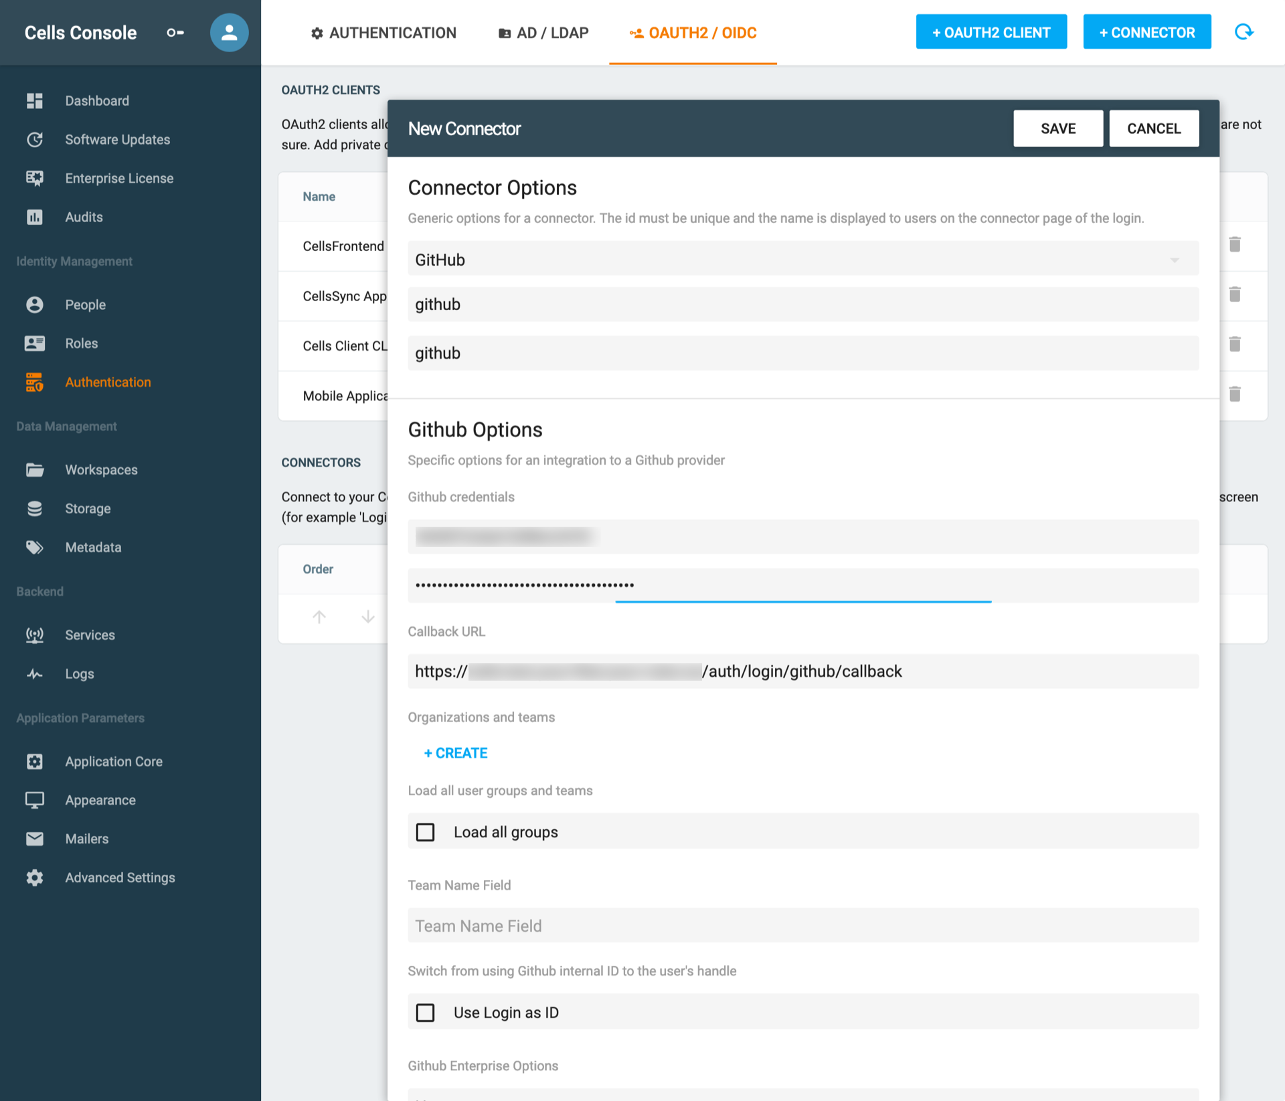Switch to the AUTHENTICATION tab

[x=383, y=33]
